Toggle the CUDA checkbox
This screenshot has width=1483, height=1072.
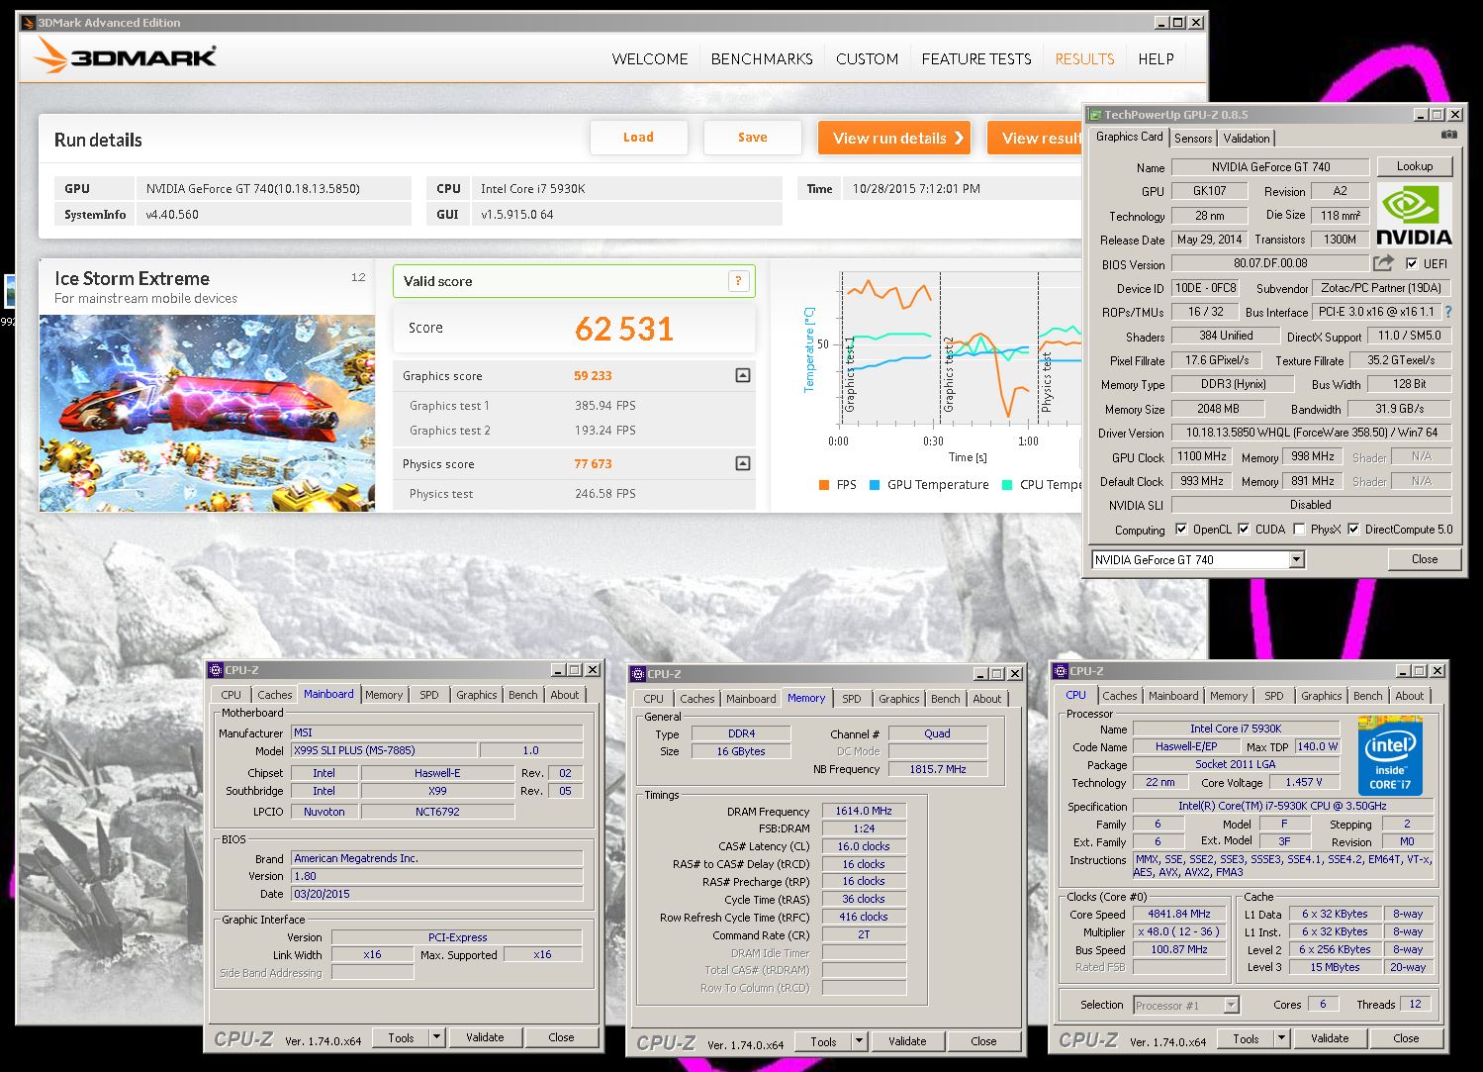tap(1244, 530)
